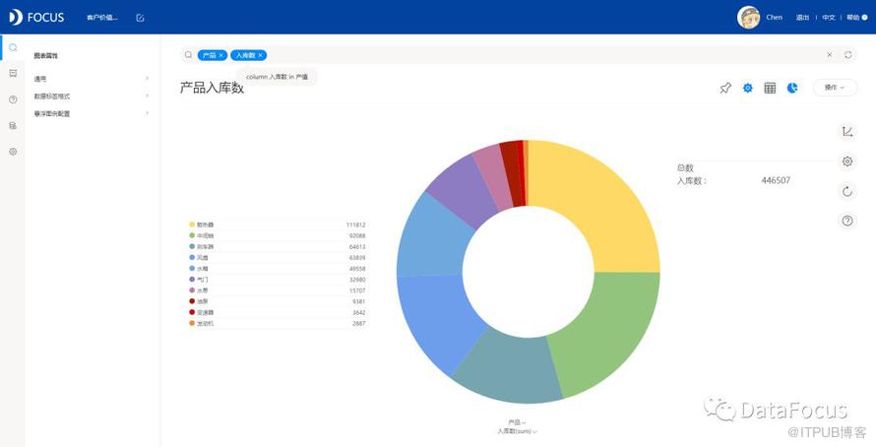Expand the 数据标签格式 section

(92, 96)
